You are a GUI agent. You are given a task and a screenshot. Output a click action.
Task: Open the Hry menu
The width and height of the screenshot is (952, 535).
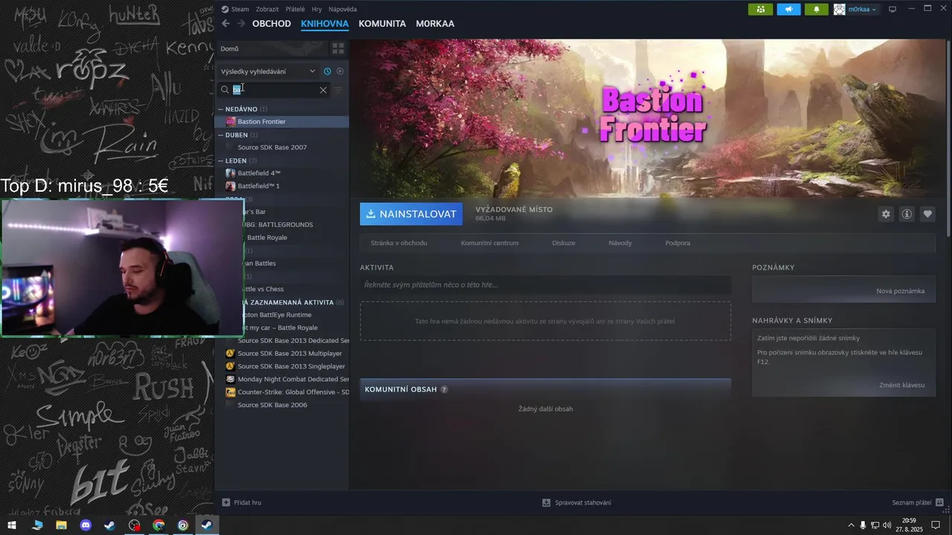pyautogui.click(x=317, y=9)
